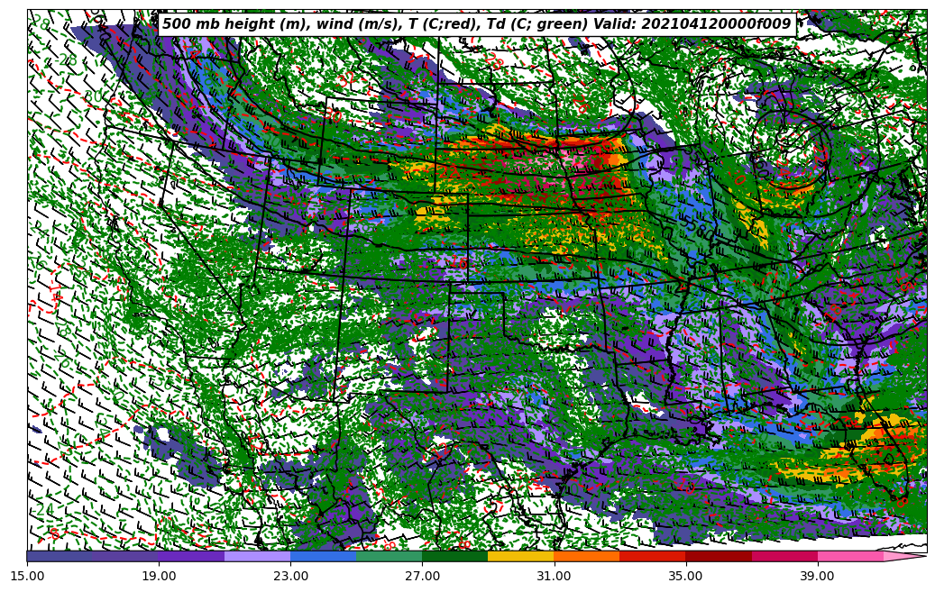Pick the vivid purple colorbar segment after 19.00

191,556
